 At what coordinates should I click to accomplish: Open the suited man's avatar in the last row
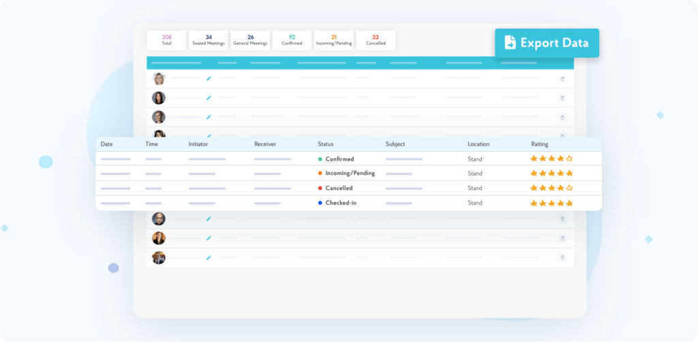(x=158, y=258)
